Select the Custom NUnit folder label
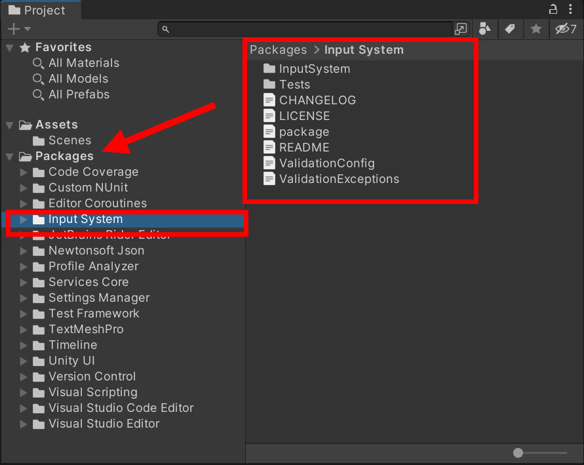The height and width of the screenshot is (465, 584). click(x=88, y=188)
